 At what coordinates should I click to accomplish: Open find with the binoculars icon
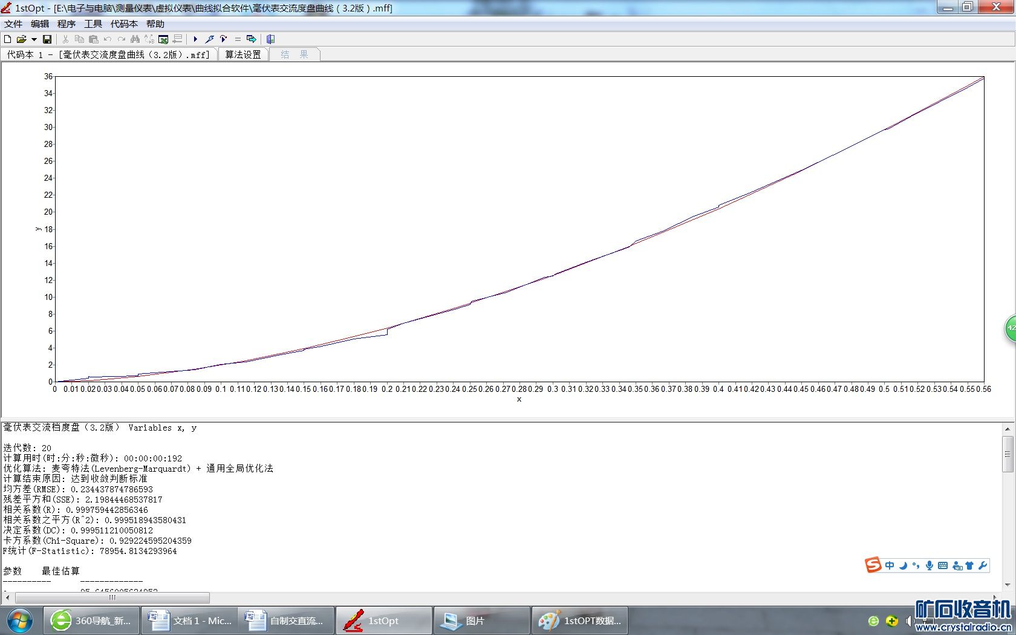135,39
